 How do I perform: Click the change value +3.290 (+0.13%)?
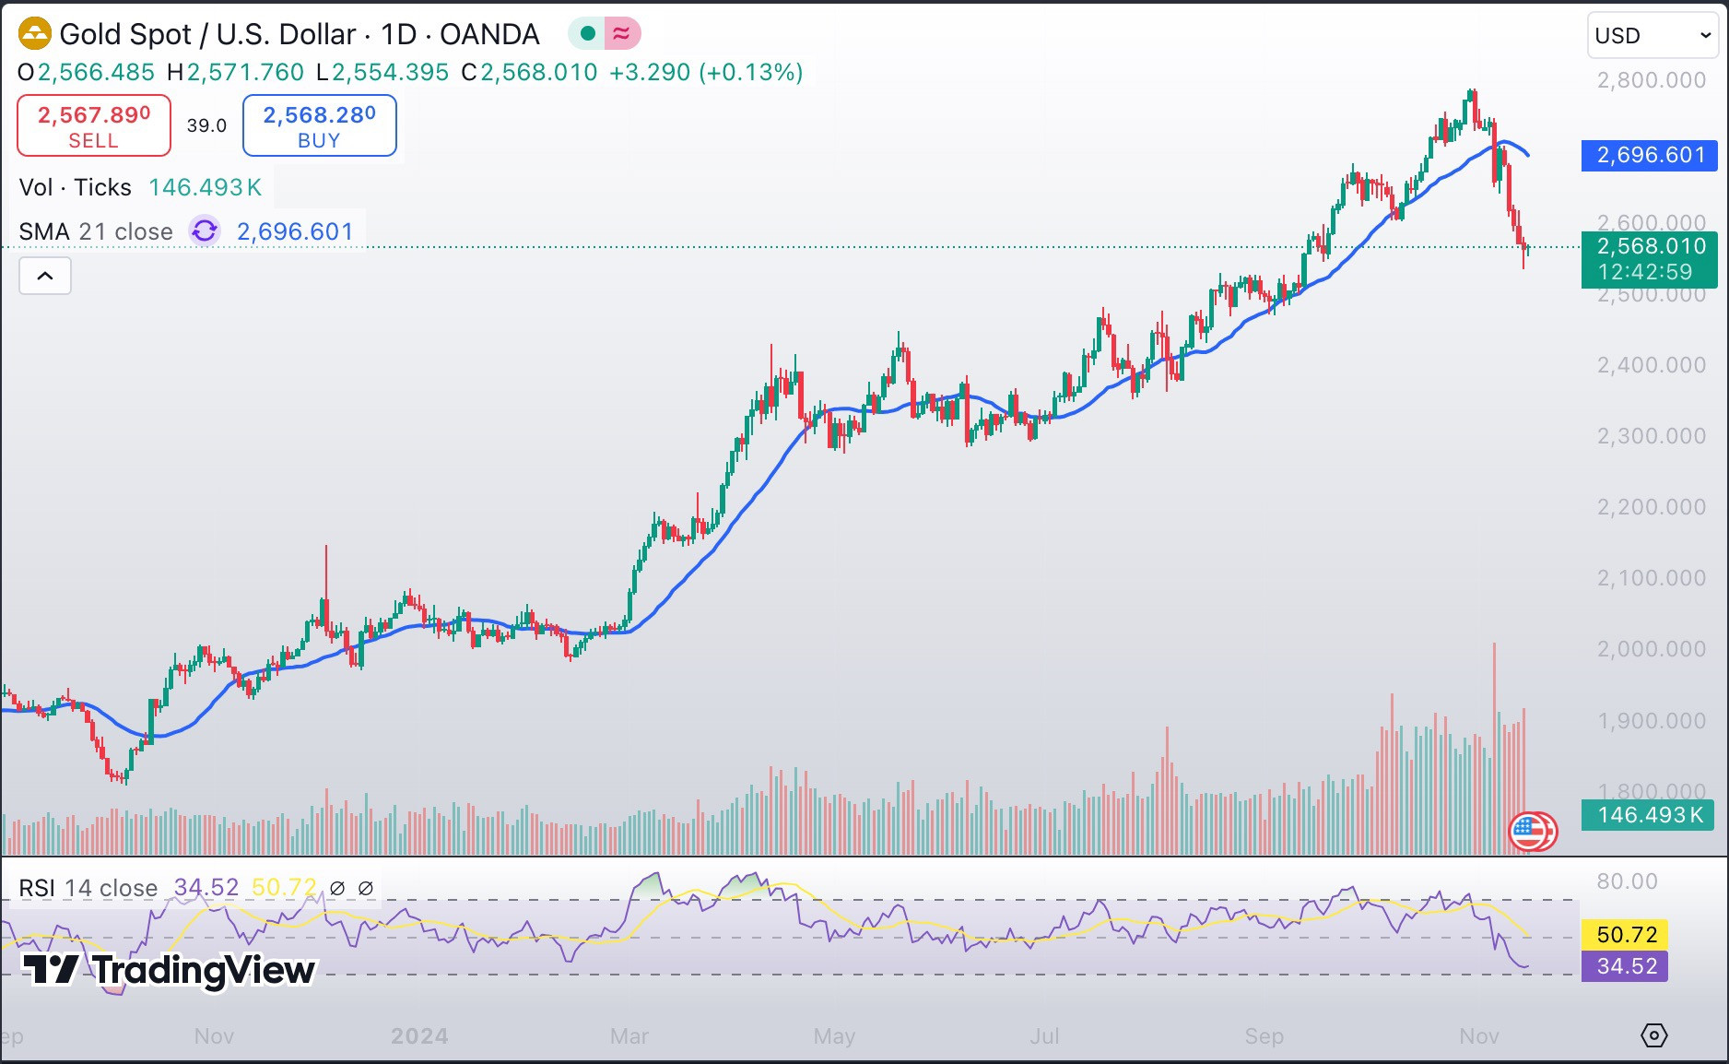(706, 72)
